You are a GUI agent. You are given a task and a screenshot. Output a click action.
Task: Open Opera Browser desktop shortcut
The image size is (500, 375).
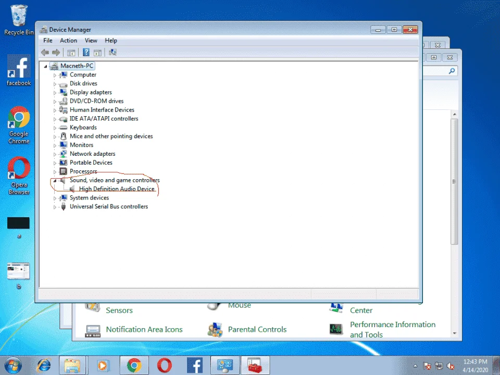[x=19, y=176]
